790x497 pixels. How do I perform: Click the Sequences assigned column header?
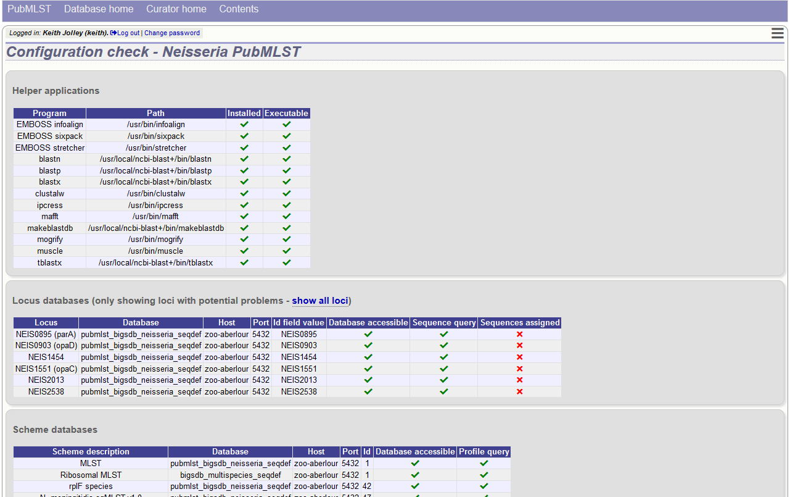[x=520, y=322]
